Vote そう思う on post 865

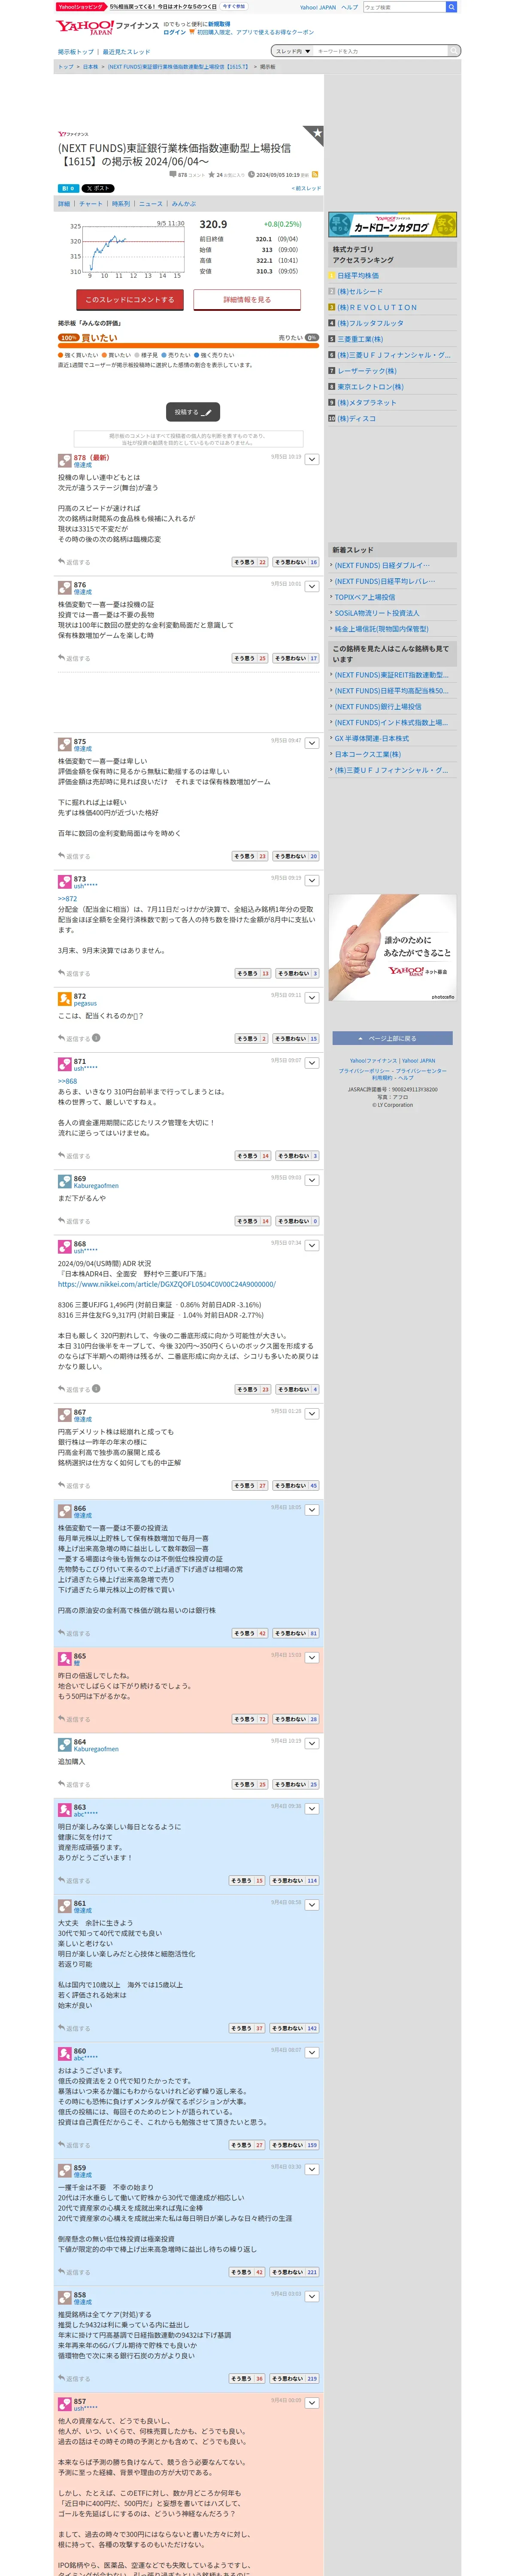click(250, 1719)
